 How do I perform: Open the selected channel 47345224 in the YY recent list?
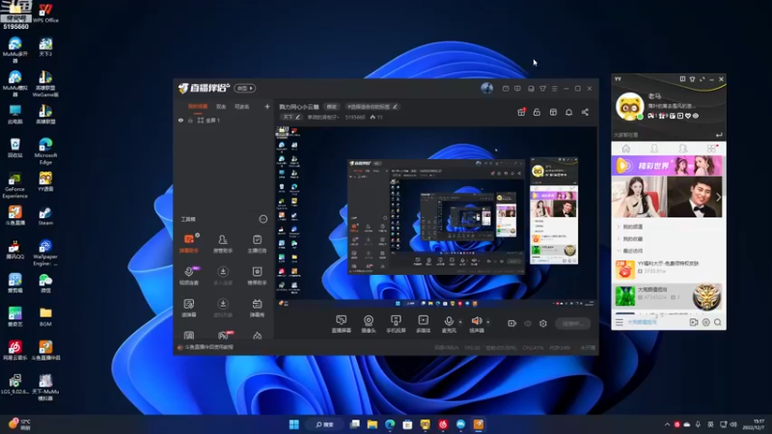coord(668,297)
